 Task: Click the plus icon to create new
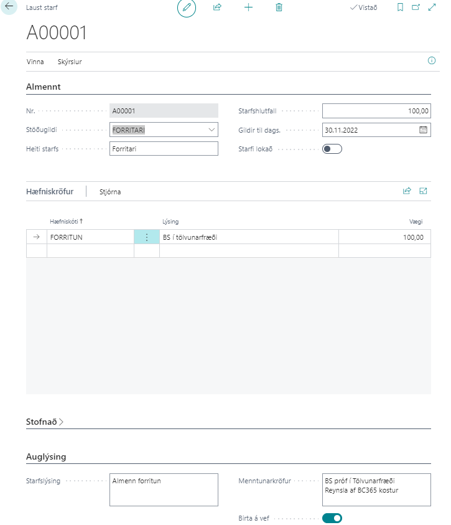[248, 7]
